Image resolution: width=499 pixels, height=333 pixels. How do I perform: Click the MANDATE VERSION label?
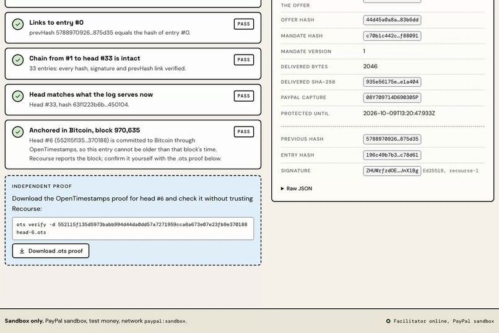[x=306, y=51]
